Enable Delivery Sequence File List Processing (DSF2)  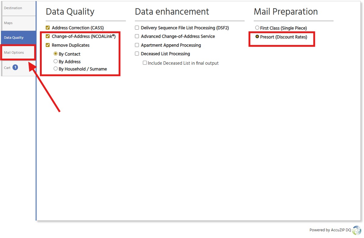coord(137,27)
